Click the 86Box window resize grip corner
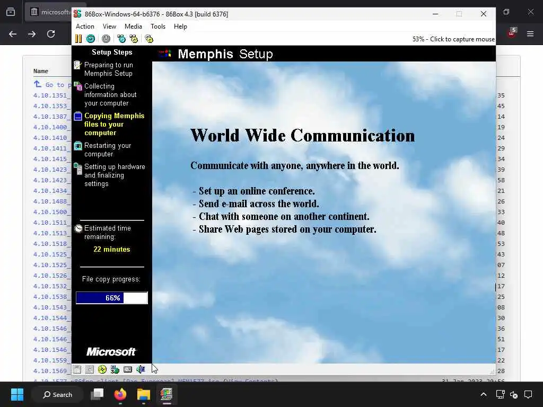543x407 pixels. click(x=492, y=371)
